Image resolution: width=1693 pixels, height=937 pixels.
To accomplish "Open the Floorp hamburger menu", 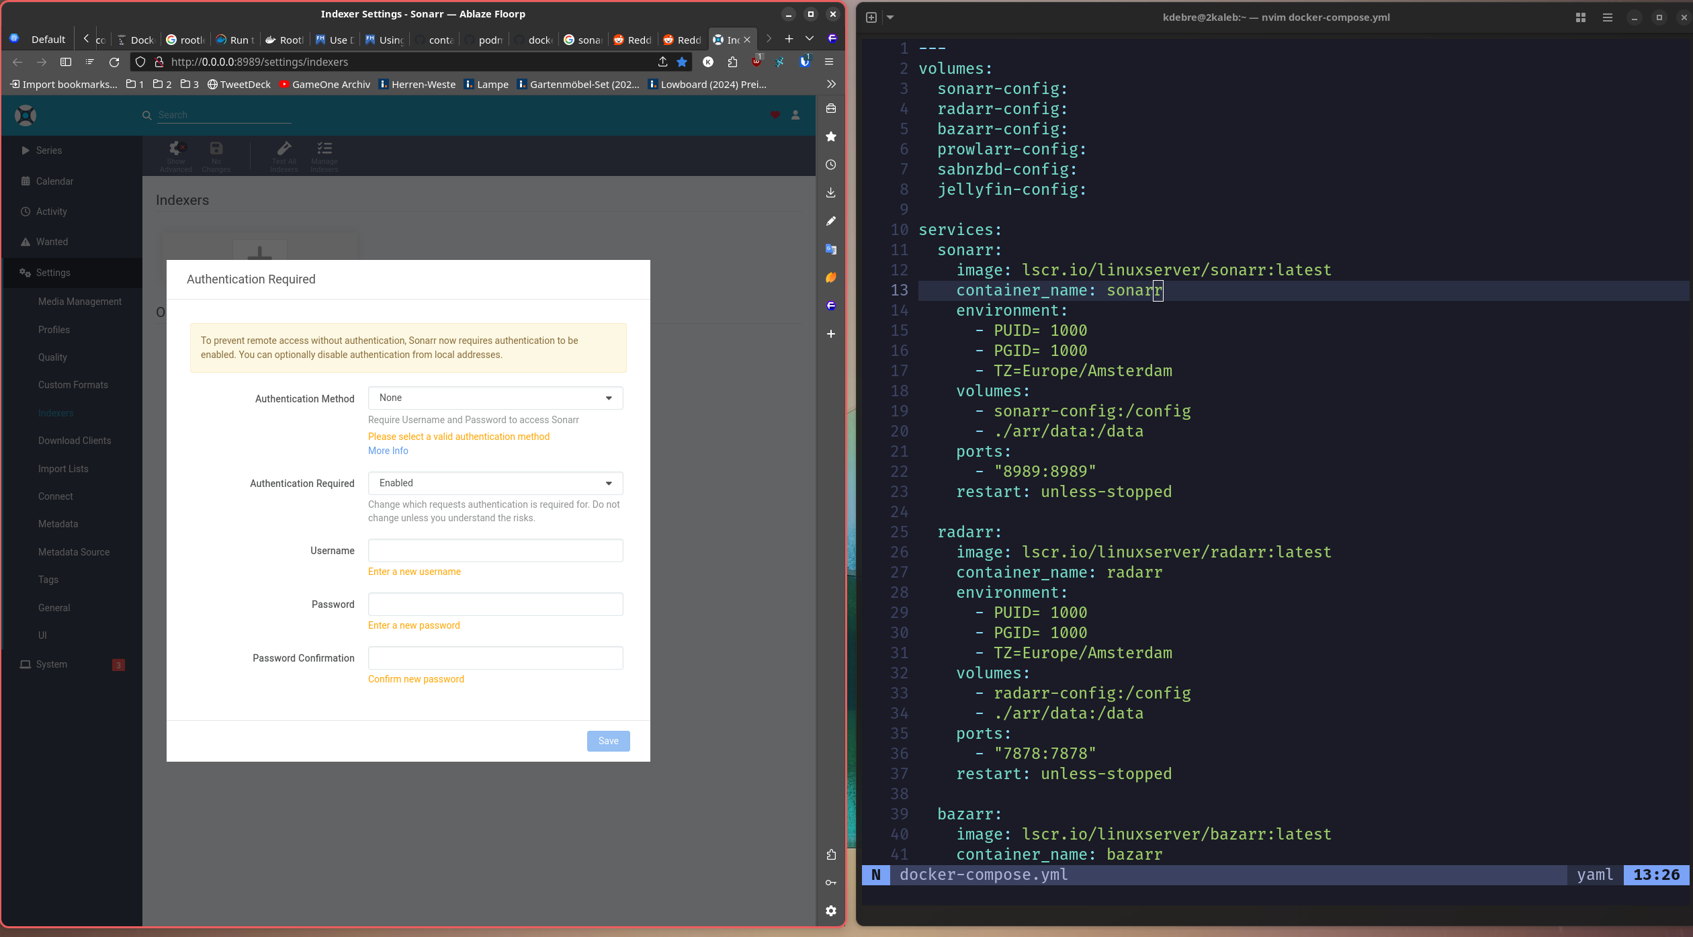I will 829,62.
